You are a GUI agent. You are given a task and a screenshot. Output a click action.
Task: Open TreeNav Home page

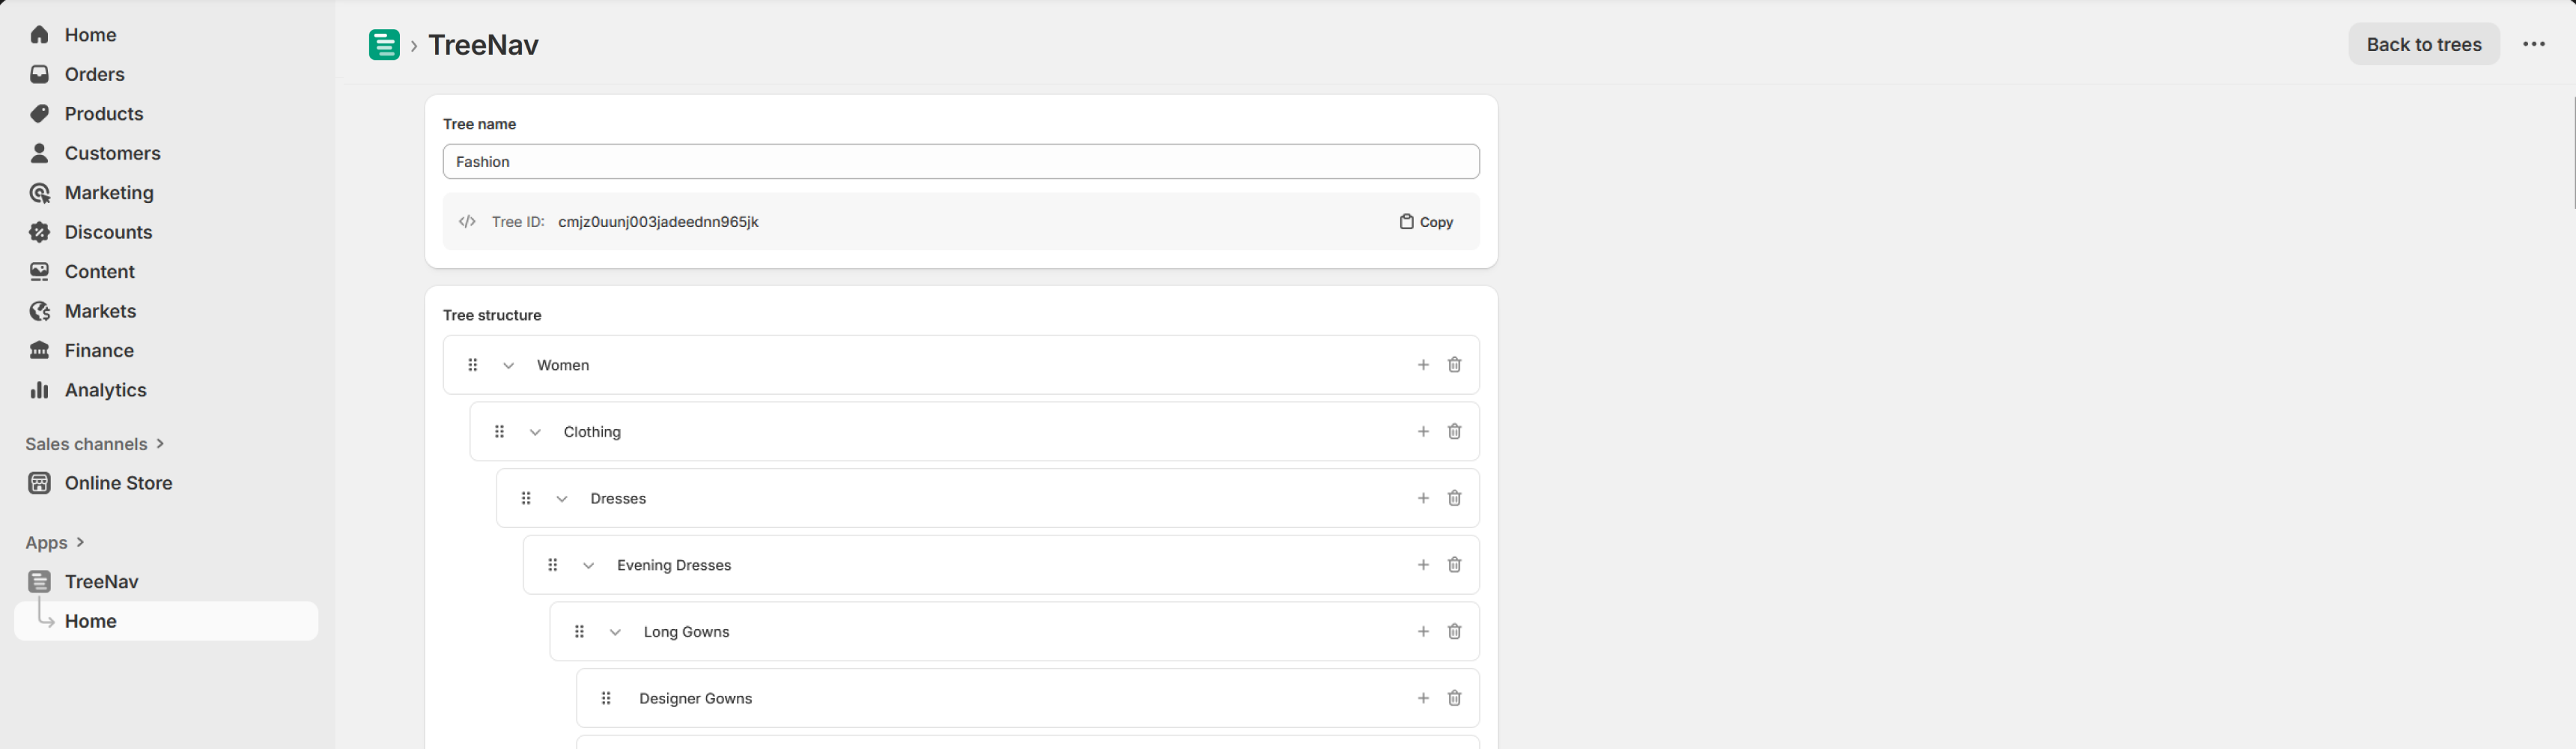tap(91, 621)
